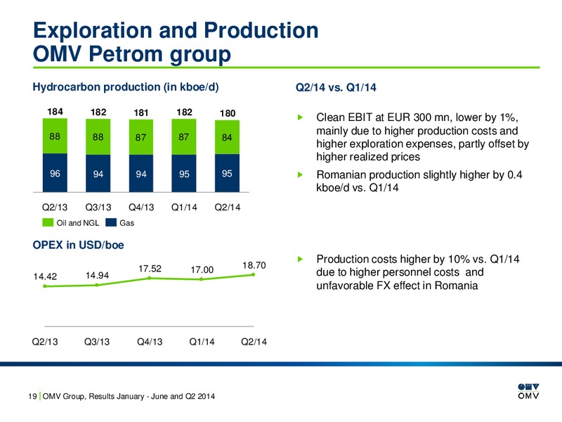This screenshot has height=422, width=562.
Task: Select the green 88 segment of Q2/13 bar
Action: click(55, 136)
